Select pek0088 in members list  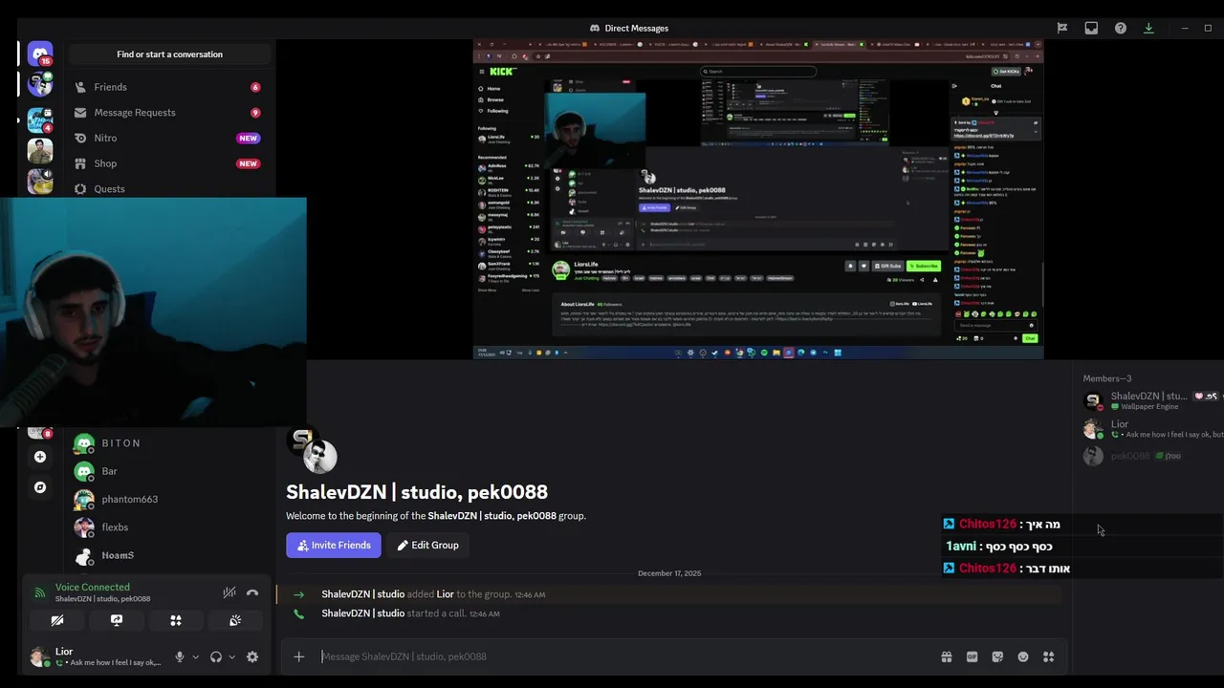point(1148,456)
